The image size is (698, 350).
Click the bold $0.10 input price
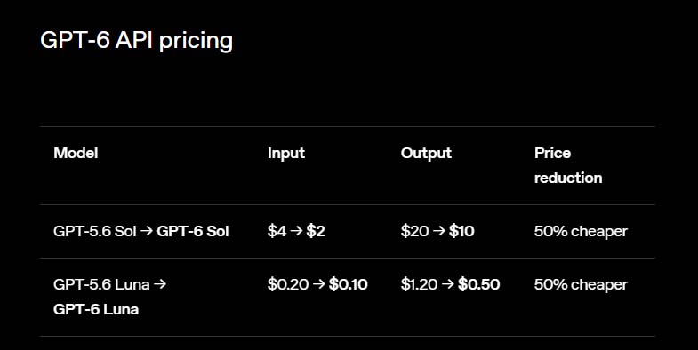click(x=348, y=284)
